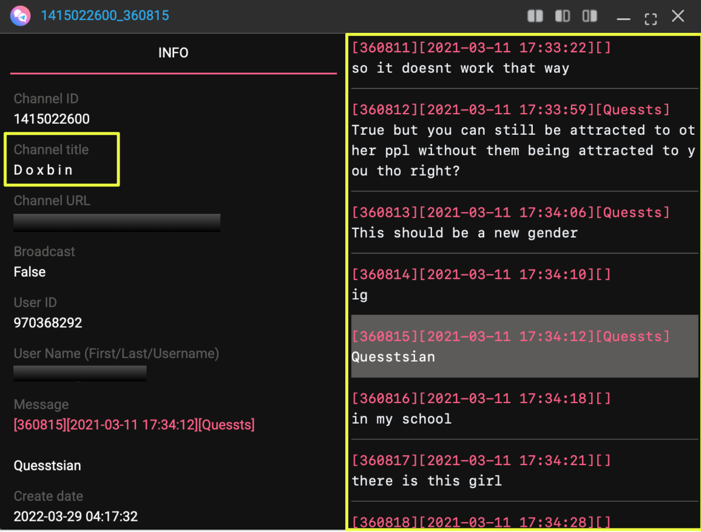Click the partially visible message 360818 header
The width and height of the screenshot is (701, 532).
pyautogui.click(x=481, y=521)
